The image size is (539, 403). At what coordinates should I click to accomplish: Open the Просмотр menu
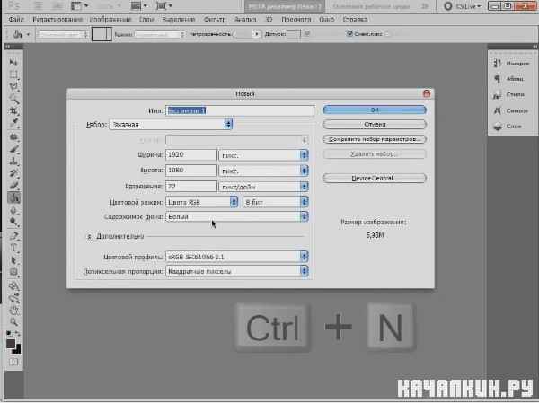click(296, 19)
